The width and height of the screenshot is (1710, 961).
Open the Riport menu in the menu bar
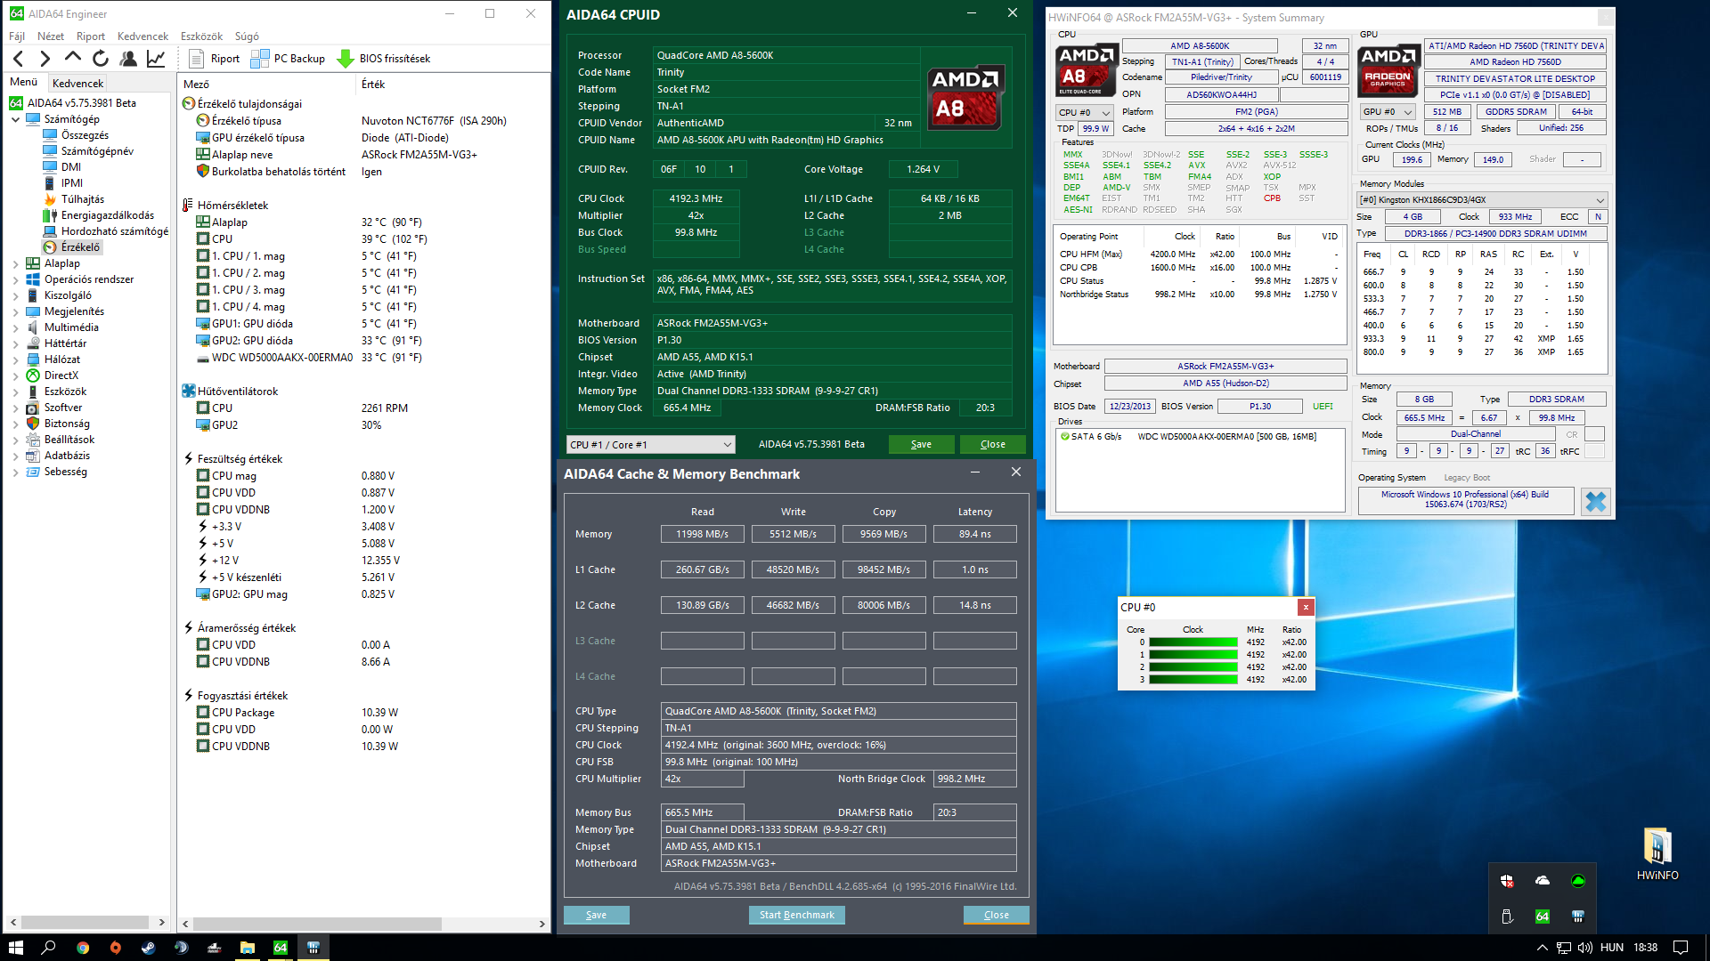coord(91,36)
